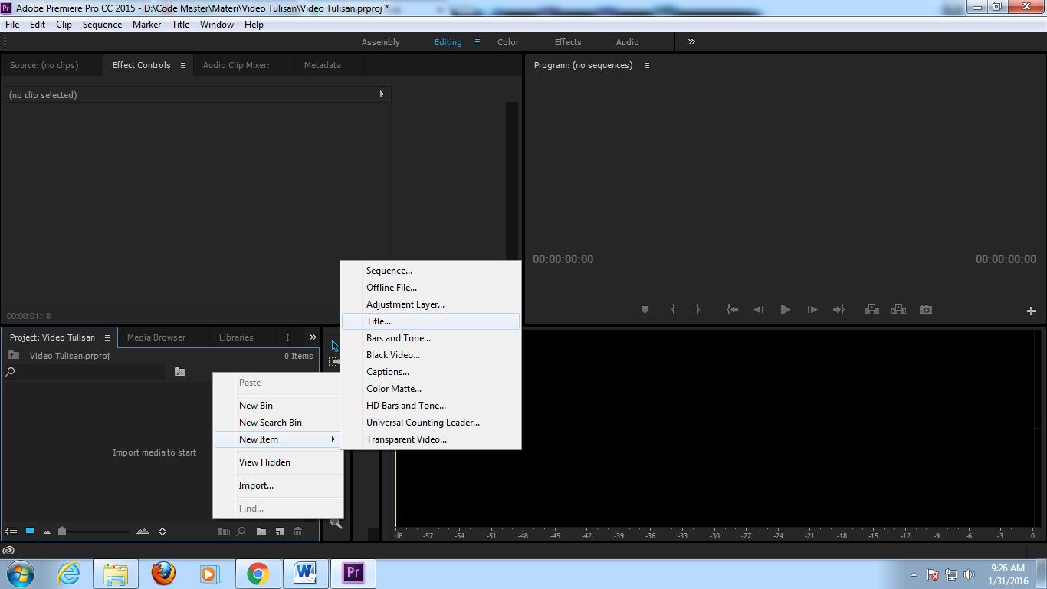Click the New Item icon in Project panel
This screenshot has height=589, width=1047.
(x=280, y=531)
